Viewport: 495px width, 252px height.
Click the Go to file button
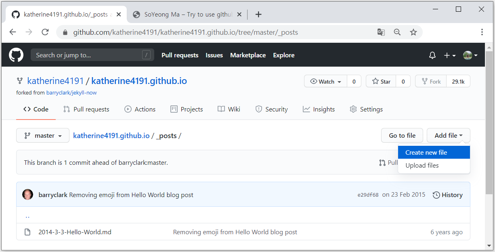point(402,135)
